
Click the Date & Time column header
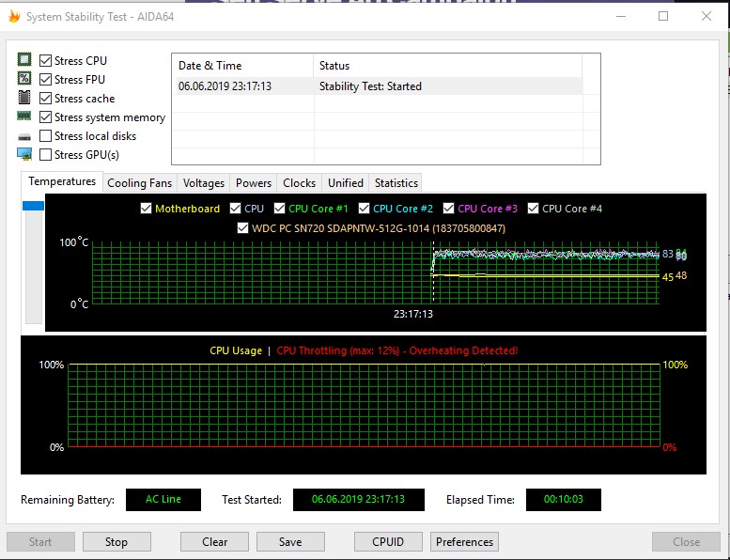coord(241,66)
